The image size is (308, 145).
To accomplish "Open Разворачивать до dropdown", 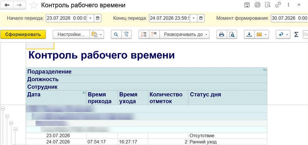I will point(184,34).
